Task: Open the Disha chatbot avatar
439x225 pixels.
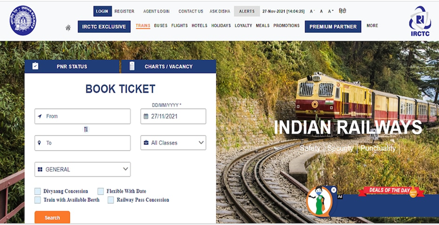Action: click(320, 201)
